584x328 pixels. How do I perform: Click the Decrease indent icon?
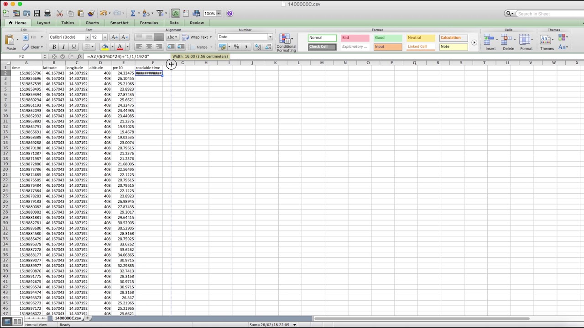point(171,47)
